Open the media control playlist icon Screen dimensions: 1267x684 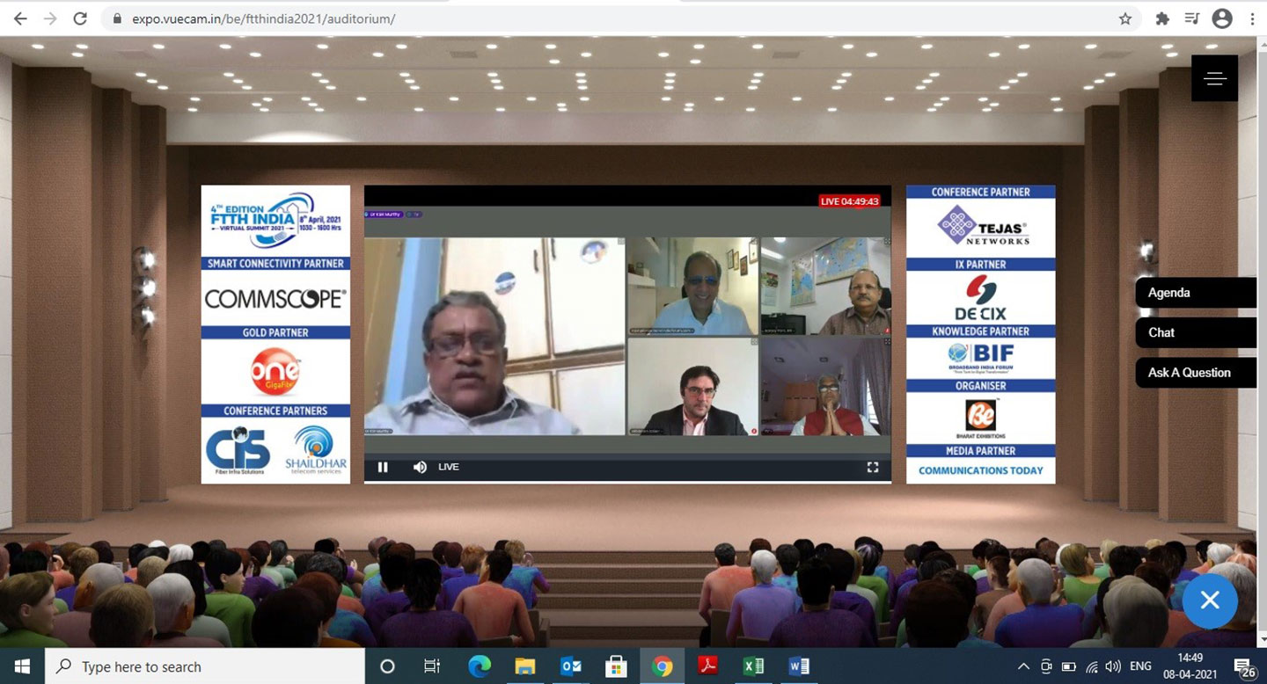coord(1191,18)
